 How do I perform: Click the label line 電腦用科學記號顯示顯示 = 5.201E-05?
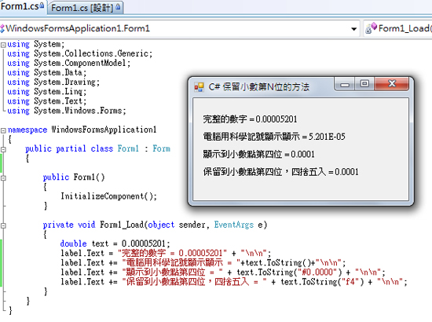[274, 137]
